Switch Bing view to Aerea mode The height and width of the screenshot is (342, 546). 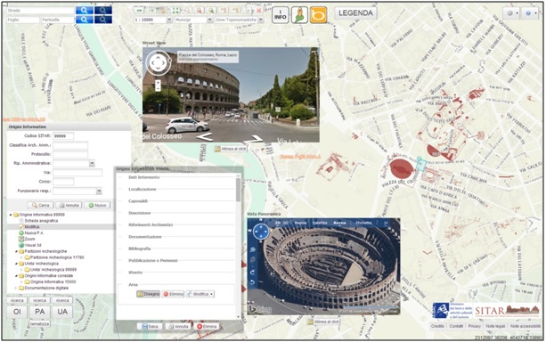point(339,223)
